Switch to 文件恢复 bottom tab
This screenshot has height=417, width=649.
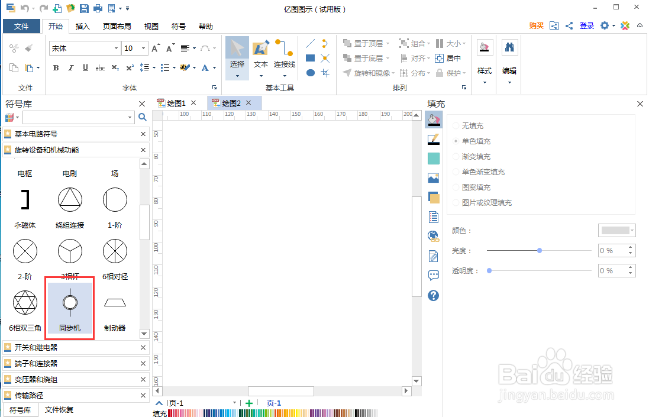pos(59,409)
